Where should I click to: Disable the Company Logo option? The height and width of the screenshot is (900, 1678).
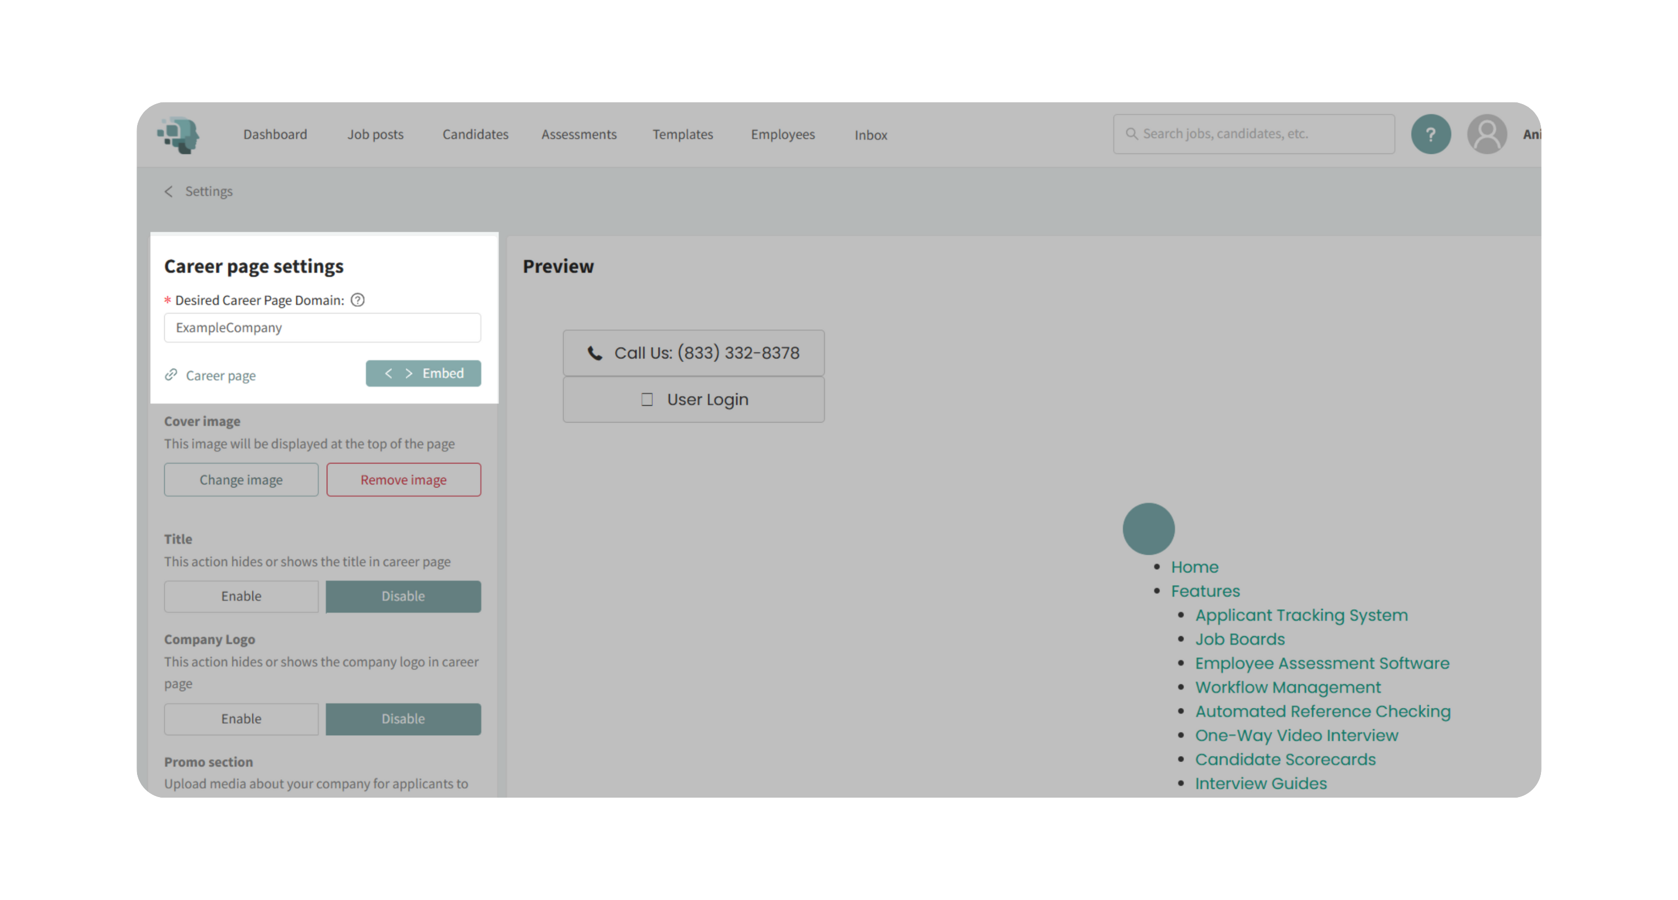click(403, 718)
